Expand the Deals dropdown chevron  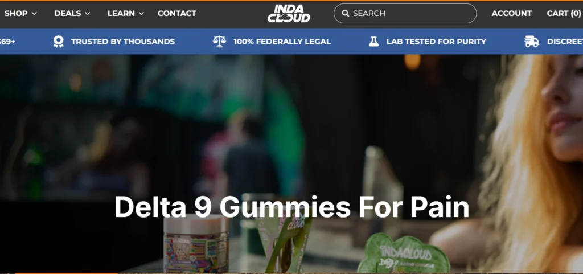point(87,13)
